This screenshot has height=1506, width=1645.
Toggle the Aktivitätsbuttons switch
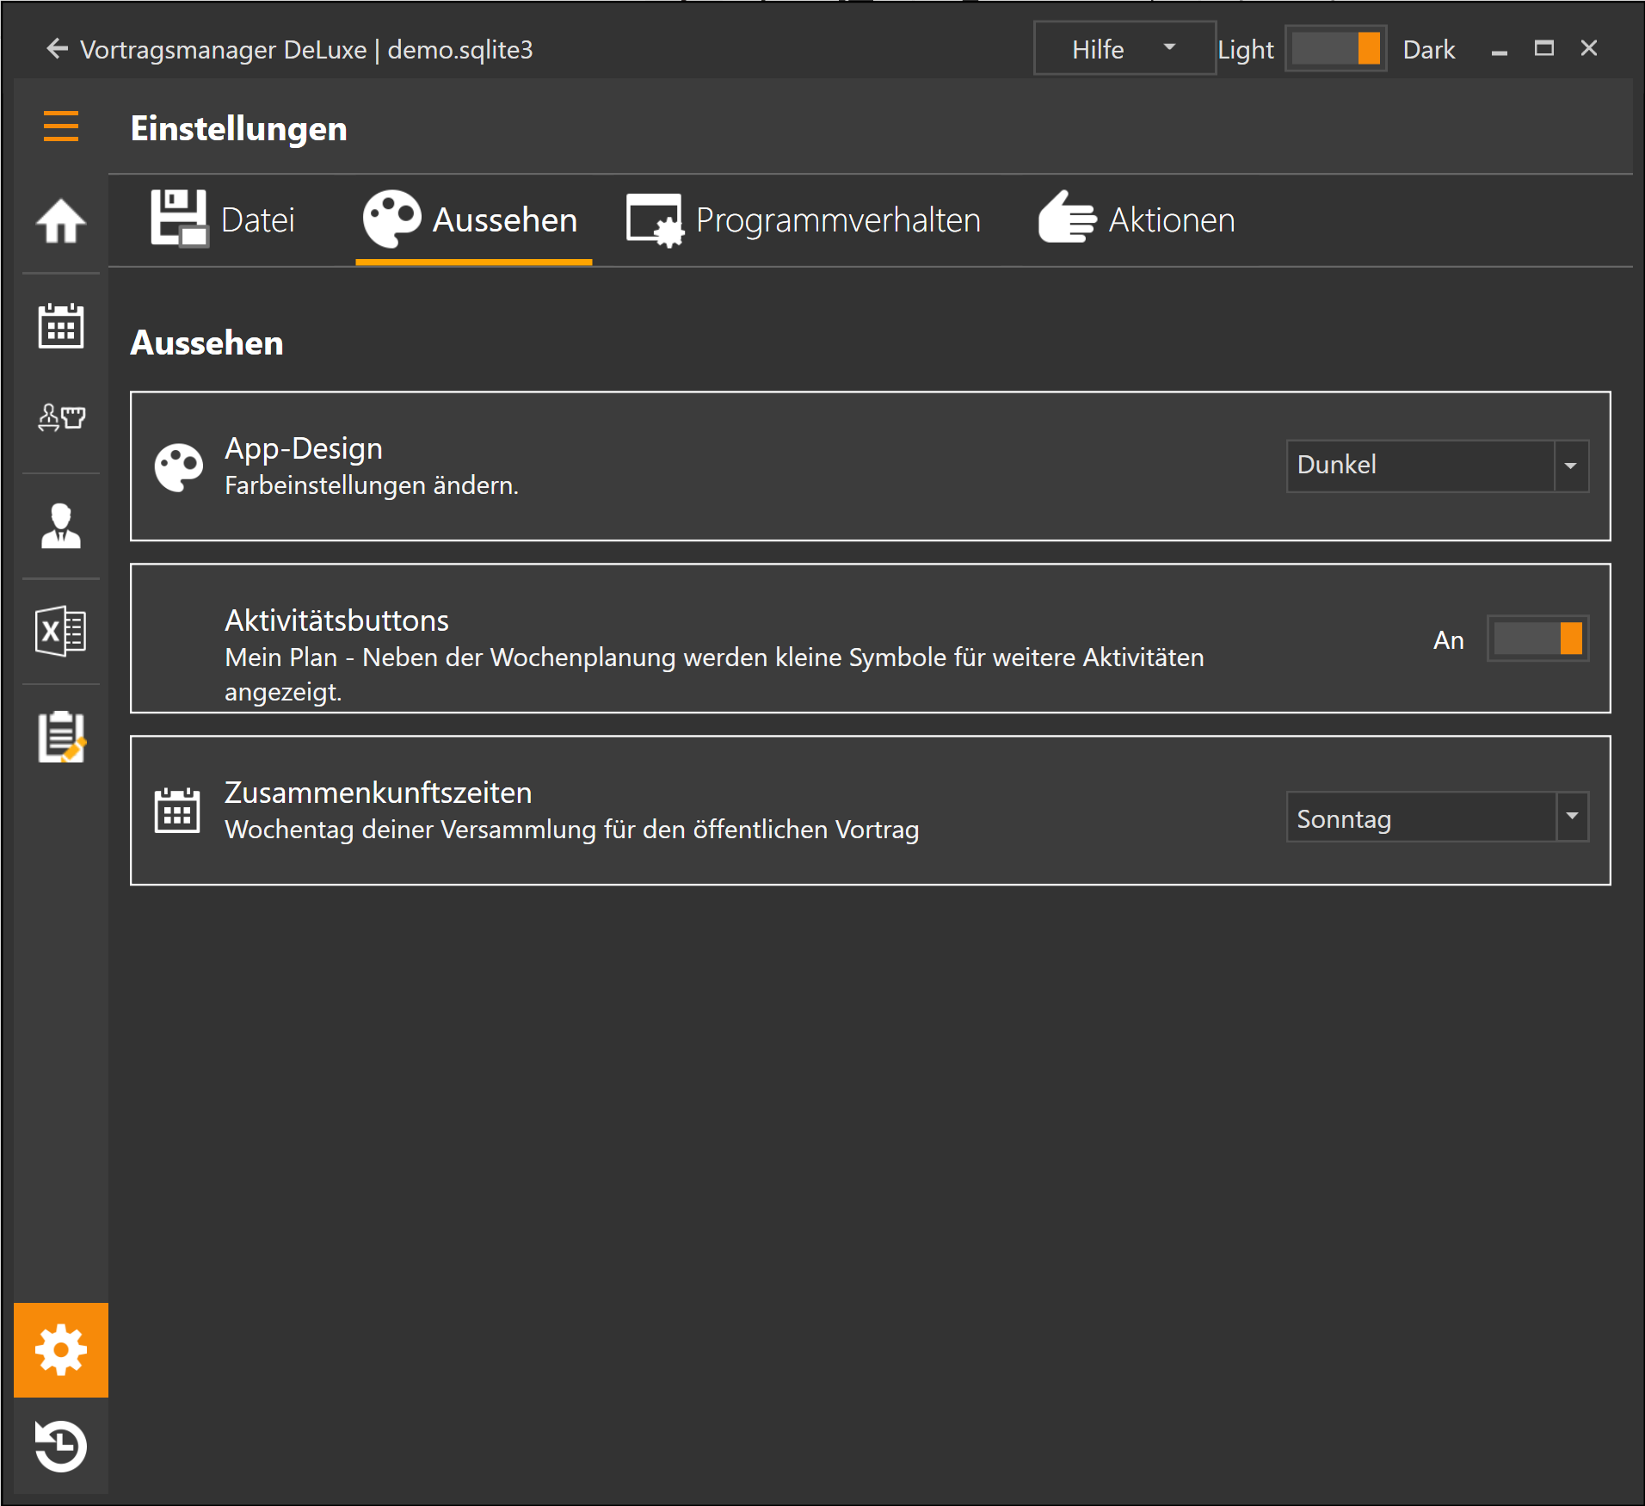(1537, 639)
